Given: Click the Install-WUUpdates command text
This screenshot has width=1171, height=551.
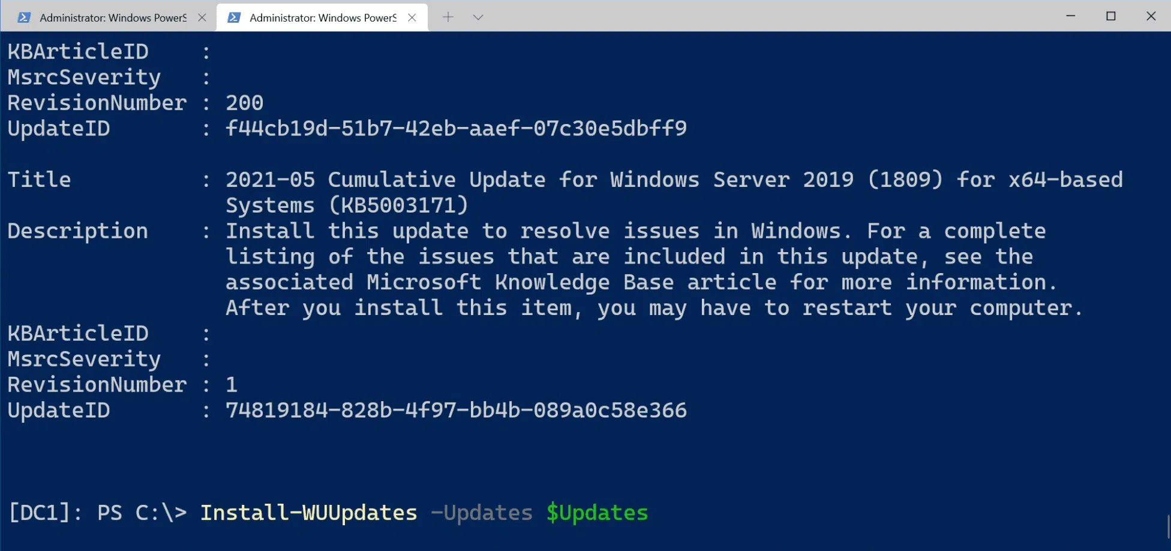Looking at the screenshot, I should click(308, 513).
